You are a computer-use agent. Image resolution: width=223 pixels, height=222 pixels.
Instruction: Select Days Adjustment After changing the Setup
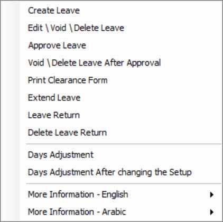click(120, 172)
